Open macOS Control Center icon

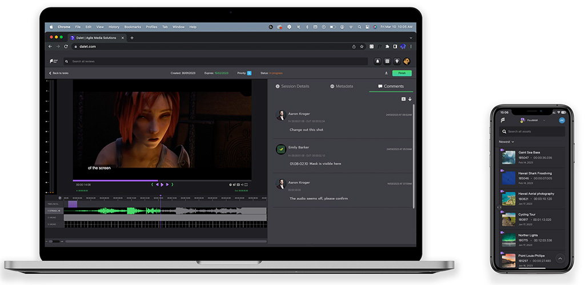367,27
